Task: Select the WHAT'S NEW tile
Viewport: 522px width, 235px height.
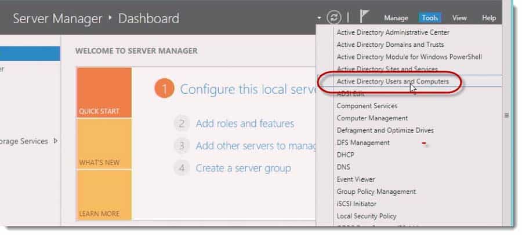Action: point(104,144)
